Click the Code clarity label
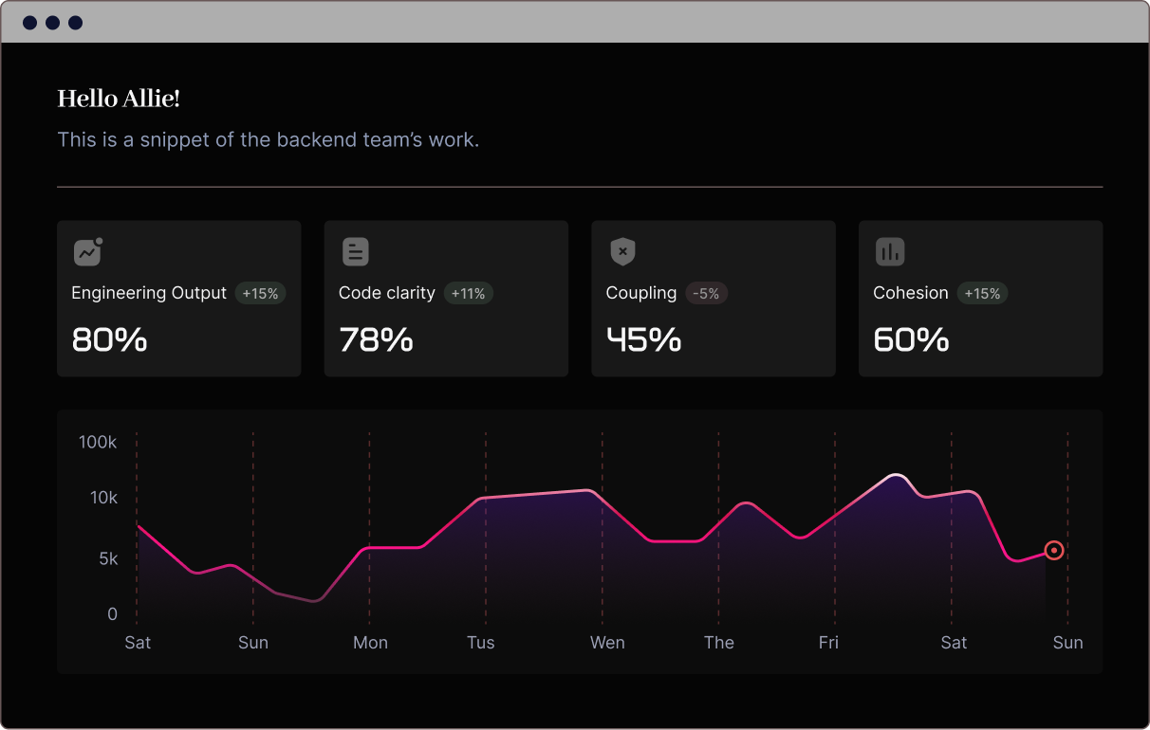Screen dimensions: 1150x730 click(x=387, y=293)
